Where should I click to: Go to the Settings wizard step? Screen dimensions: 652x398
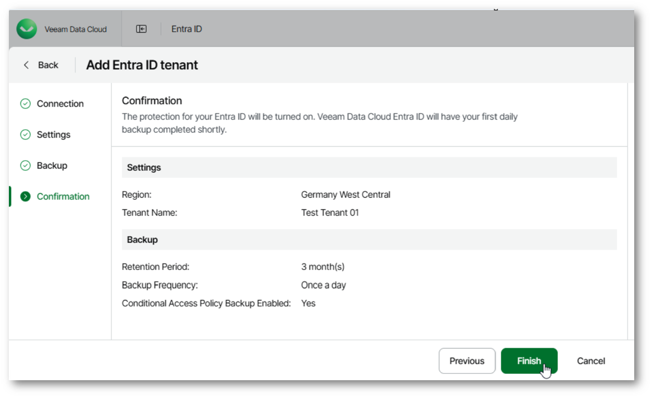53,135
